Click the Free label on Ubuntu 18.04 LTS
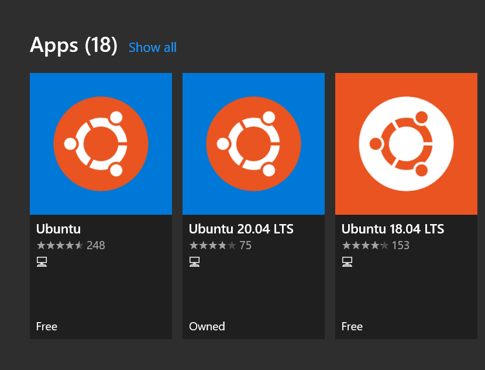The height and width of the screenshot is (370, 485). point(352,326)
